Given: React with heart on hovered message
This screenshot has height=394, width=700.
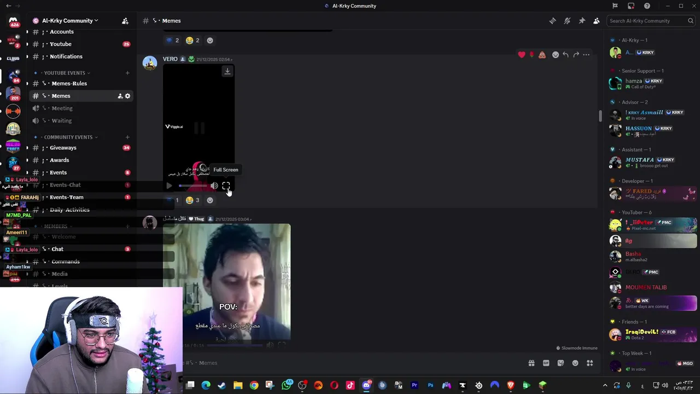Looking at the screenshot, I should tap(522, 55).
